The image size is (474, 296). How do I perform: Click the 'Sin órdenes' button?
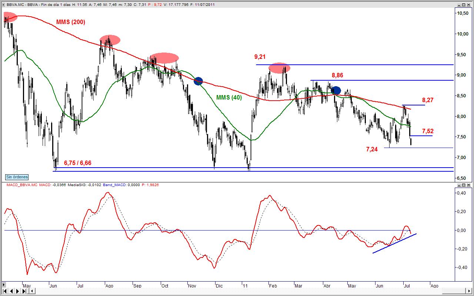coord(17,177)
